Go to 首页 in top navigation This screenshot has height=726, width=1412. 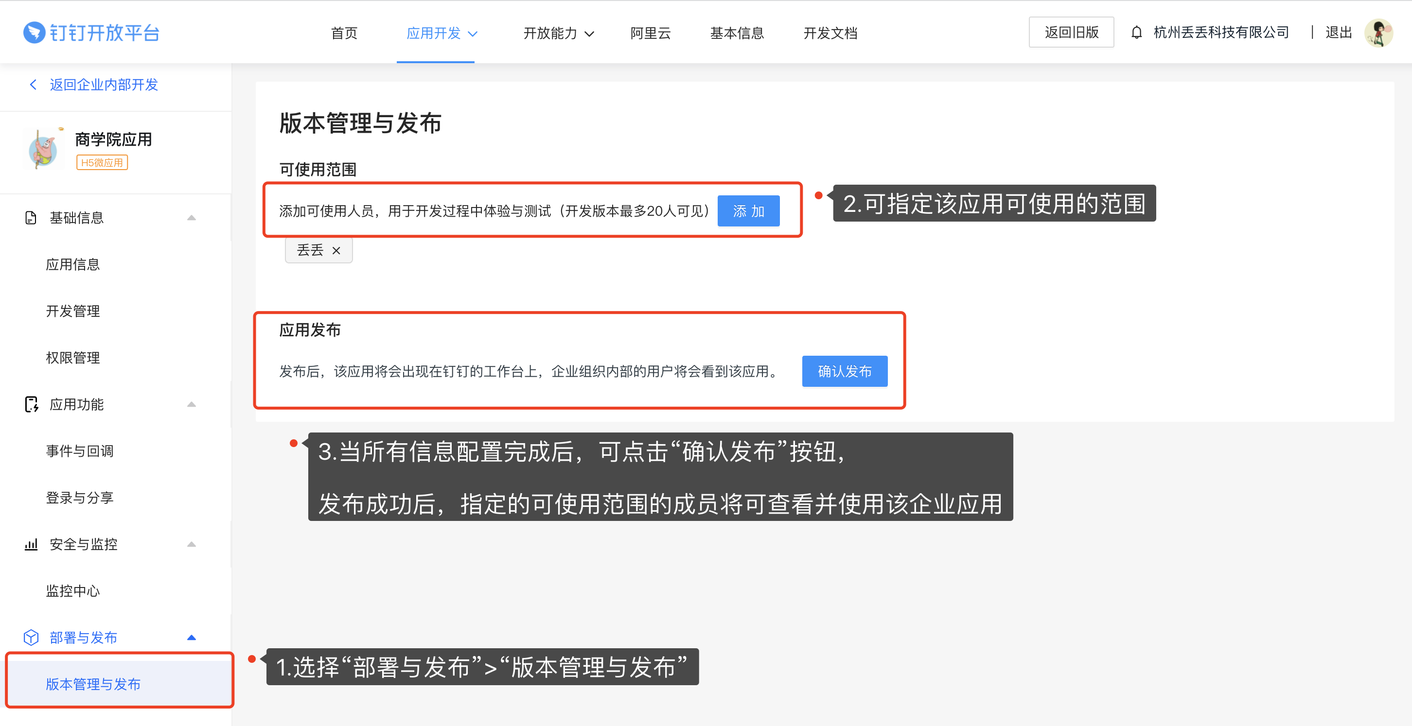344,33
